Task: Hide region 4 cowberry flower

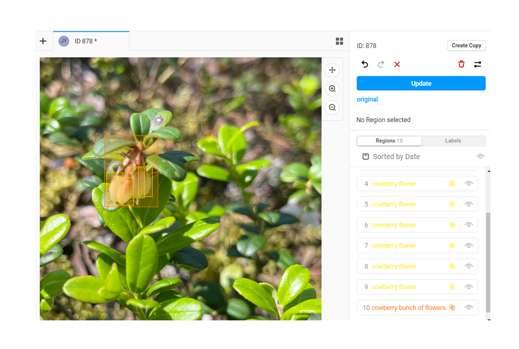Action: [x=469, y=183]
